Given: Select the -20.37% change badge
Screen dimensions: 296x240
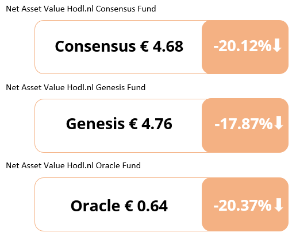Looking at the screenshot, I should click(x=245, y=204).
